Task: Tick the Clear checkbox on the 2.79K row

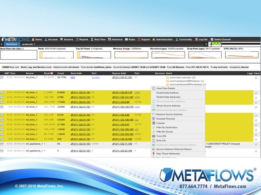Action: tap(256, 97)
